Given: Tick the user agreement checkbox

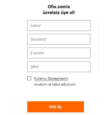Looking at the screenshot, I should [29, 79].
